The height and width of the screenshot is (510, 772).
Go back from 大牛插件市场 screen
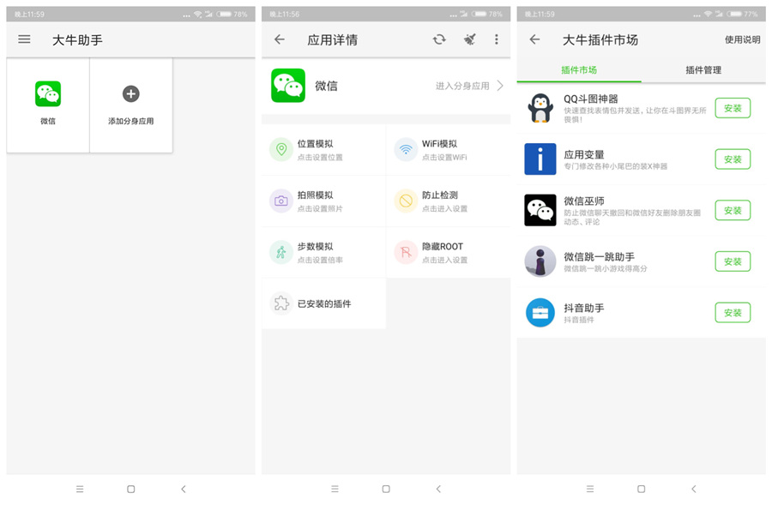point(534,39)
